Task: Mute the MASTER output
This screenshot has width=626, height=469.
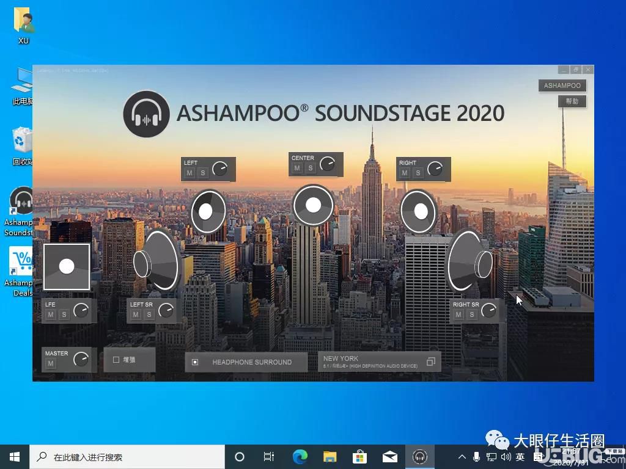Action: point(50,364)
